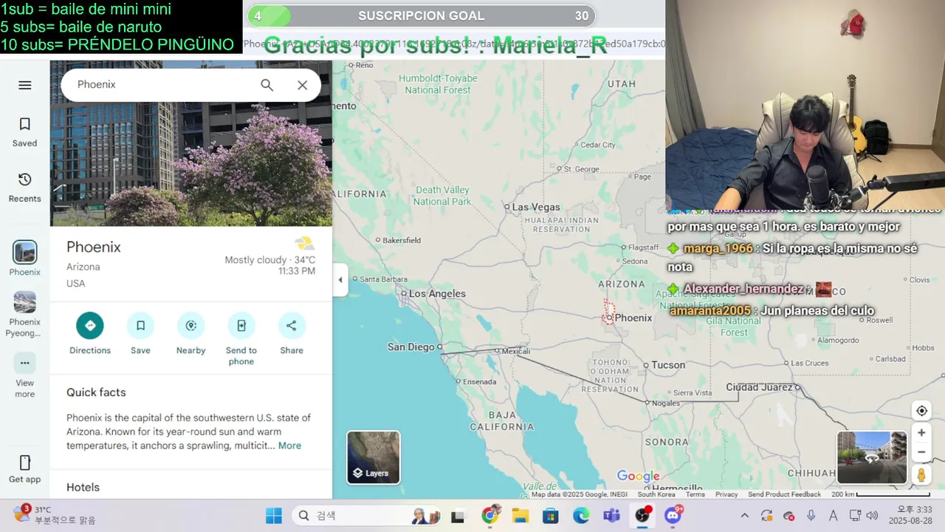This screenshot has width=945, height=532.
Task: Click the Tucson label on map
Action: coord(667,365)
